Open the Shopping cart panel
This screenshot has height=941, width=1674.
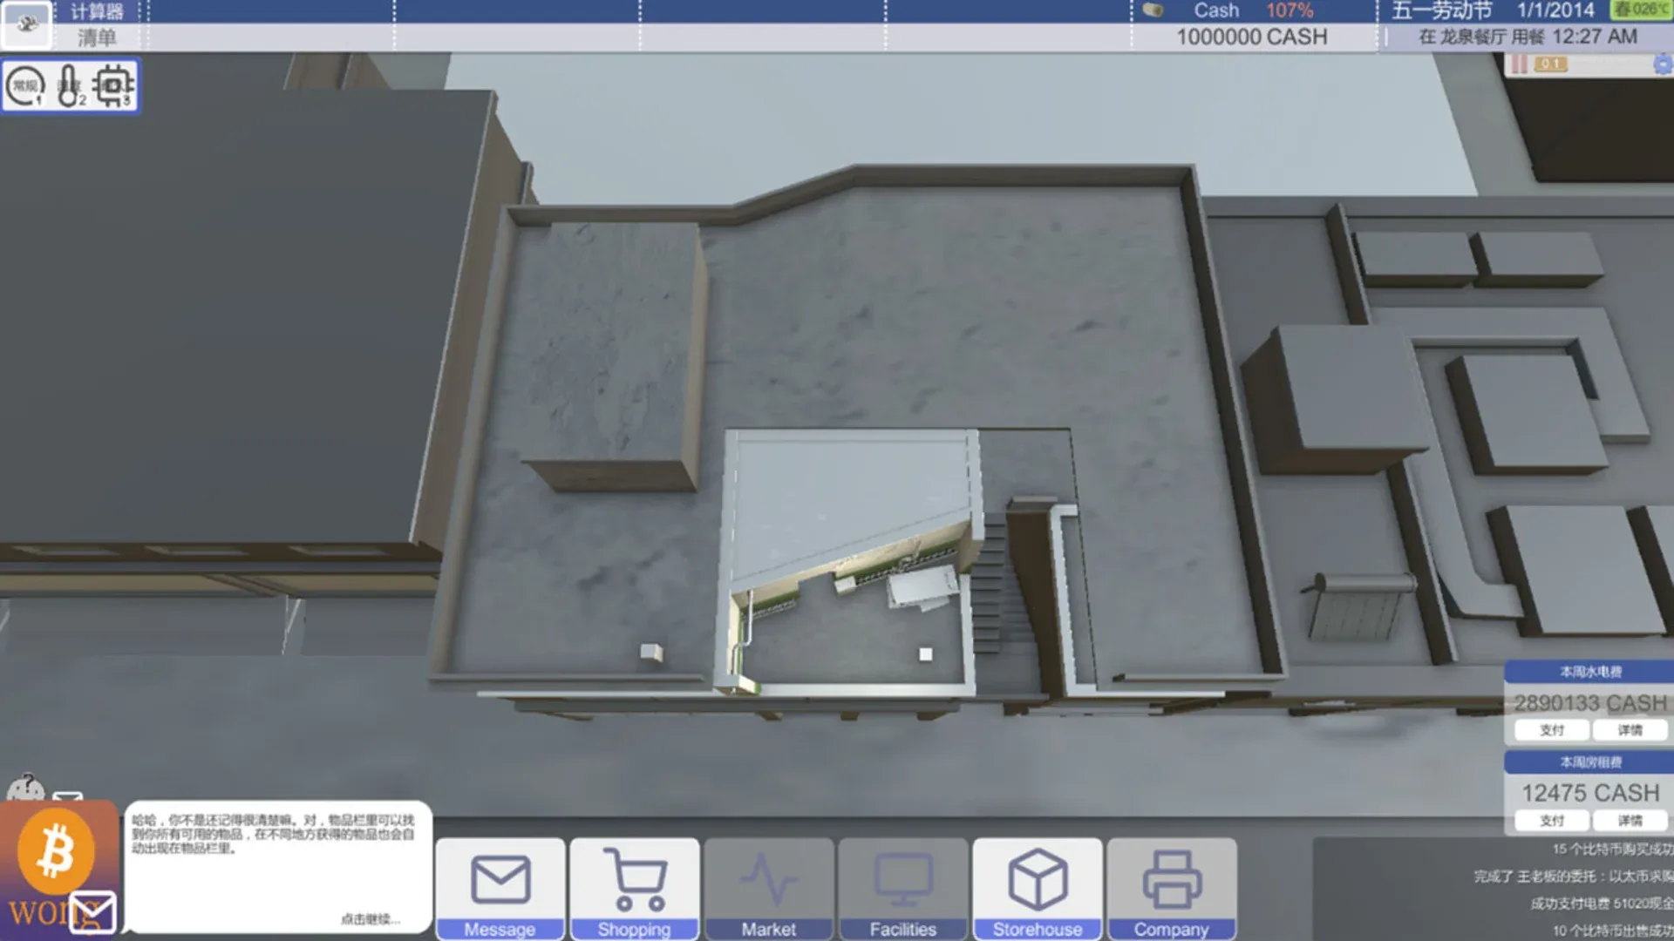pyautogui.click(x=634, y=889)
